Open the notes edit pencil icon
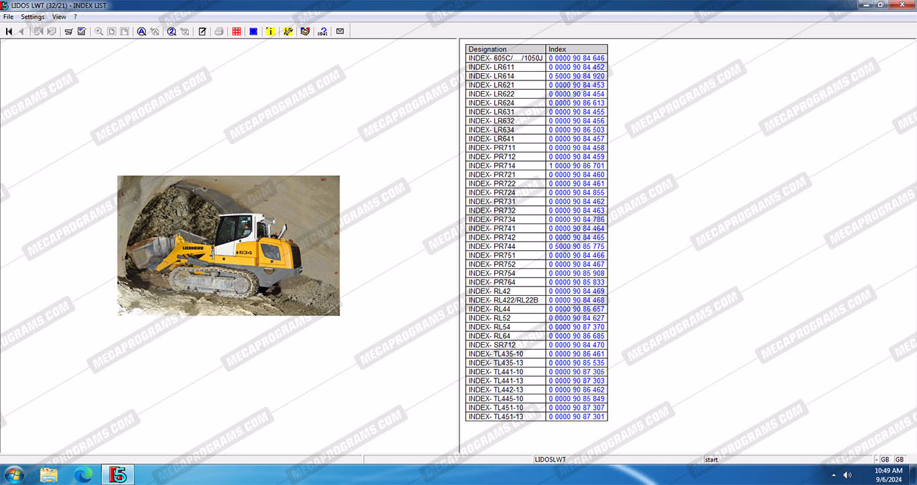Screen dimensions: 917x485 [202, 32]
